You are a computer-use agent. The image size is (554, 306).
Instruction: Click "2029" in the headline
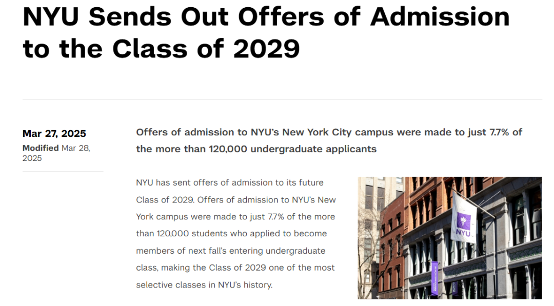click(266, 48)
